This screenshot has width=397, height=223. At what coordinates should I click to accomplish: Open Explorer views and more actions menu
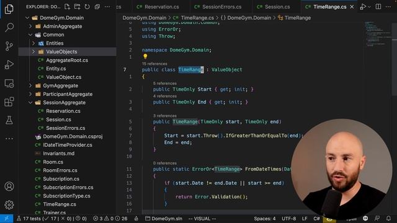coord(107,7)
